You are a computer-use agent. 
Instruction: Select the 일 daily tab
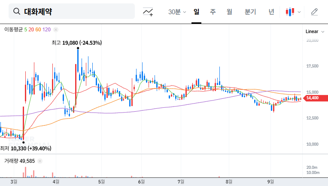click(196, 12)
